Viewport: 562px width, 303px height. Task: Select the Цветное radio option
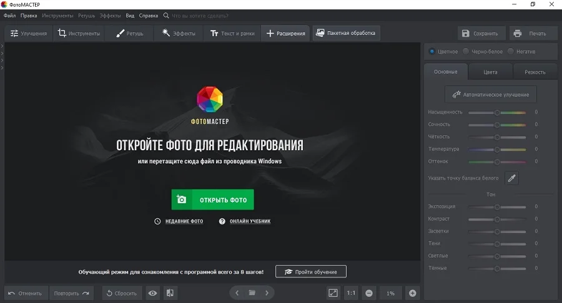[x=432, y=52]
